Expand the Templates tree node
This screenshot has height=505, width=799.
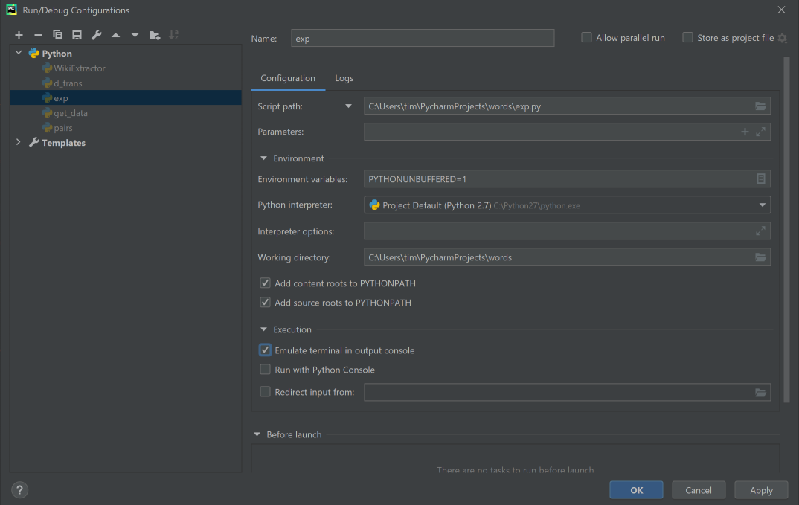click(x=19, y=143)
